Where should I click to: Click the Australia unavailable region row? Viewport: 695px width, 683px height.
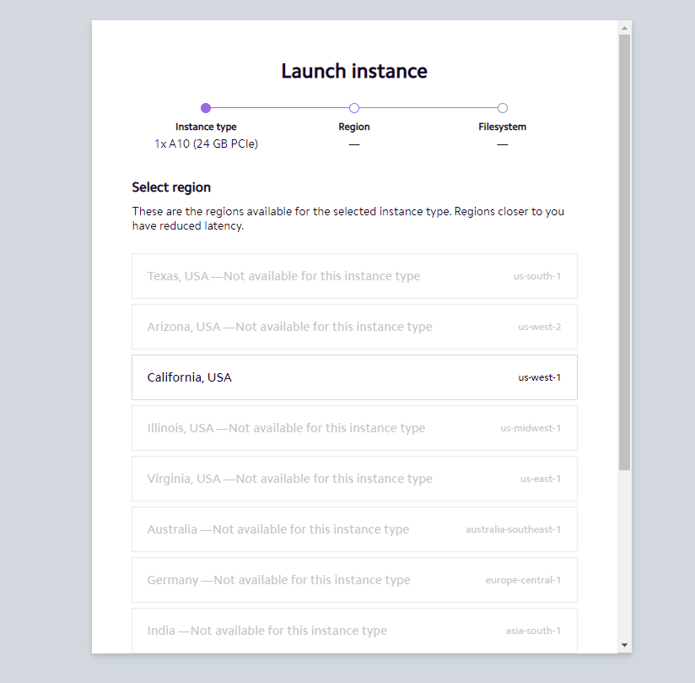tap(354, 529)
